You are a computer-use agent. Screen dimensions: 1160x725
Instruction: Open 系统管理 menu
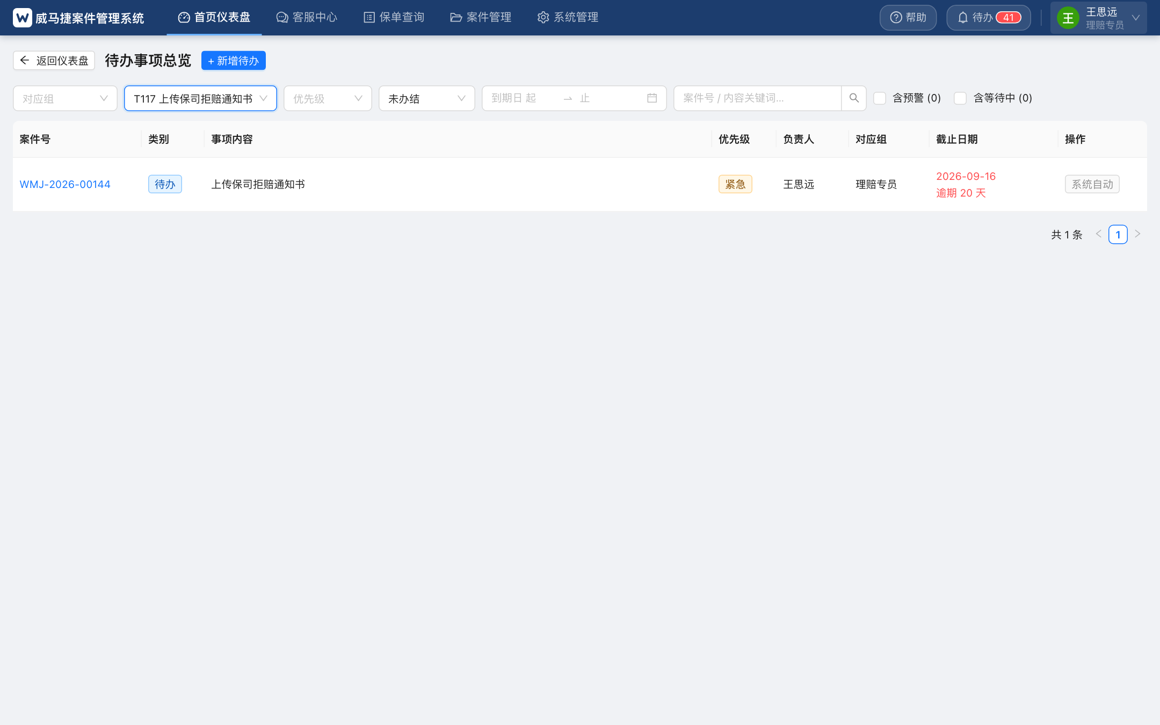pos(568,18)
